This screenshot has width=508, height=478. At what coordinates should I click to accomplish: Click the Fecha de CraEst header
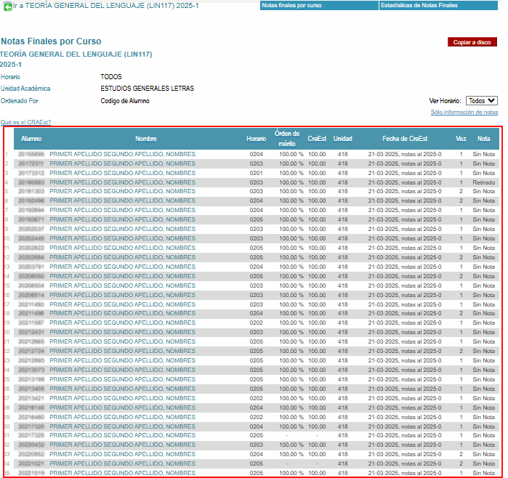[405, 139]
